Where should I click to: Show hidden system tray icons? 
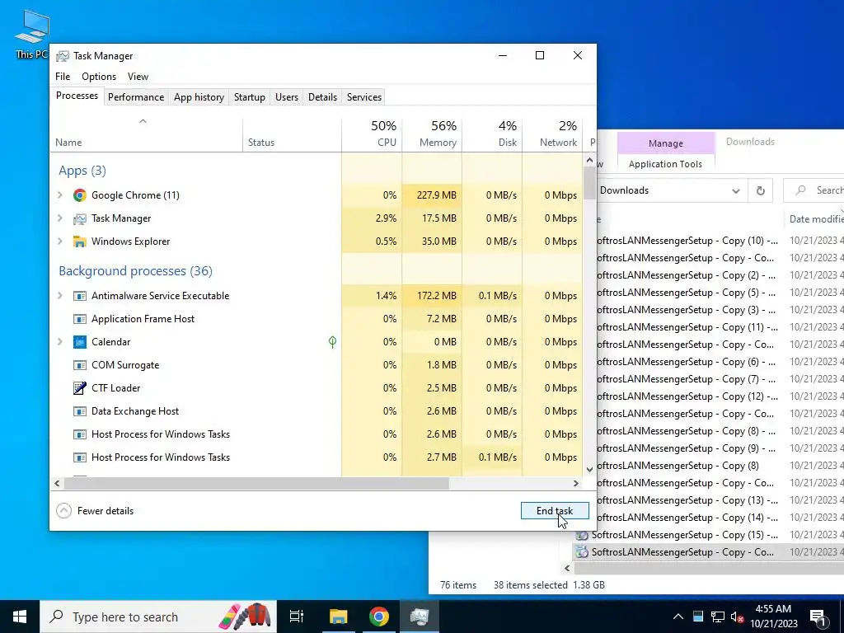tap(678, 617)
